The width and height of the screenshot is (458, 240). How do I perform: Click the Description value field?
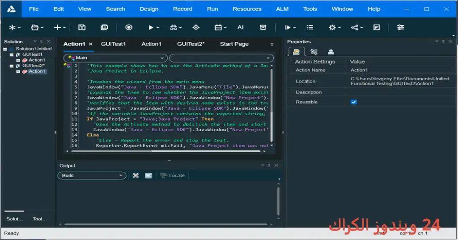pyautogui.click(x=401, y=92)
